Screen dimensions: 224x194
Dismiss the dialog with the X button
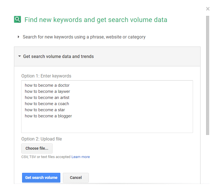pyautogui.click(x=208, y=9)
